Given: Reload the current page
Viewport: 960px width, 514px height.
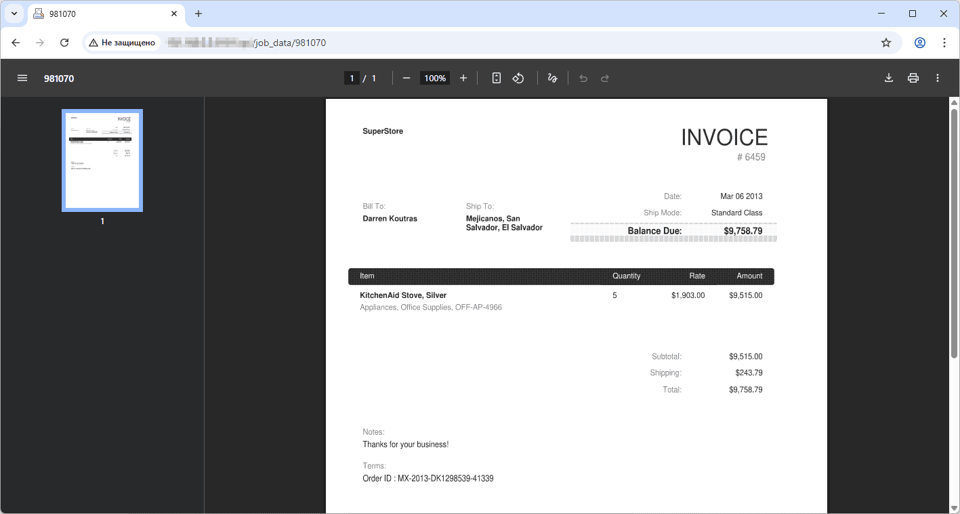Looking at the screenshot, I should click(x=64, y=42).
